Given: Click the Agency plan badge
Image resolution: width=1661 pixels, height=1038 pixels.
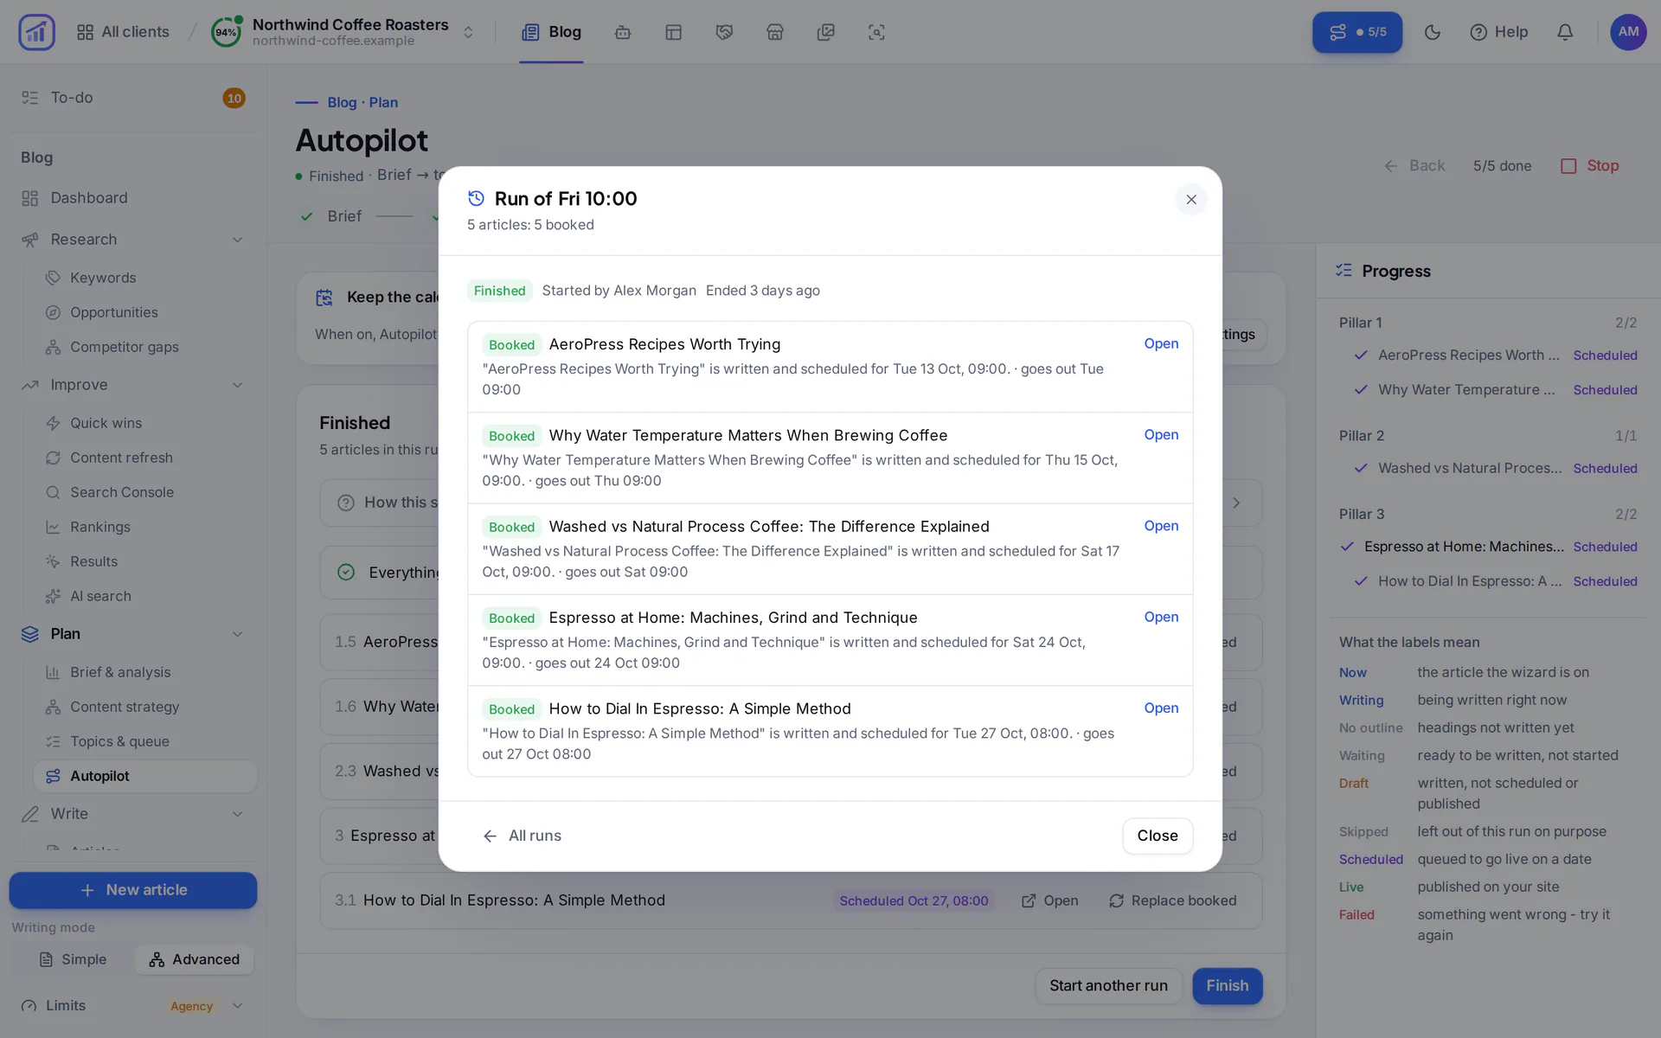Looking at the screenshot, I should pyautogui.click(x=191, y=1006).
